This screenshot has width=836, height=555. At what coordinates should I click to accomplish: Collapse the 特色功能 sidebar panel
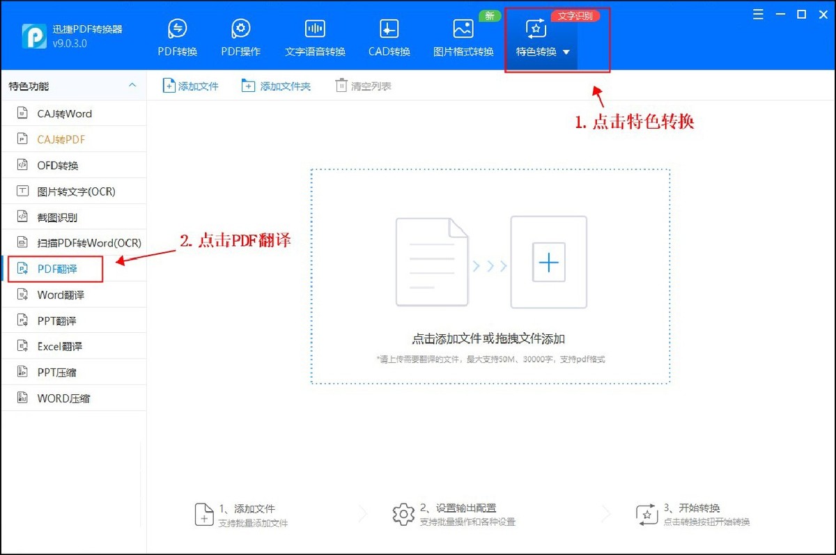click(132, 84)
